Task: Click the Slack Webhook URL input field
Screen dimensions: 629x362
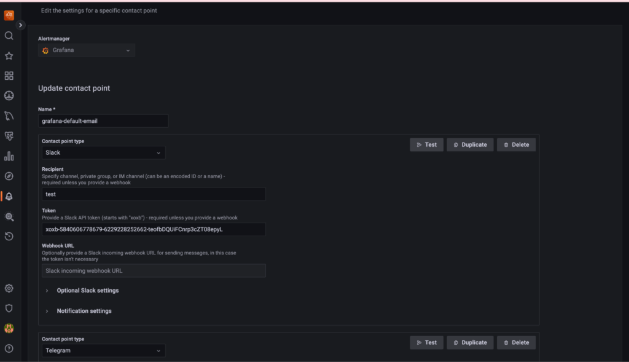Action: tap(154, 270)
